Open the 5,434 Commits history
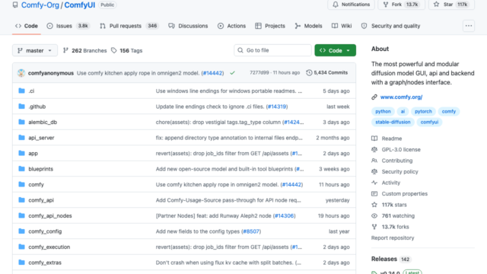 (x=326, y=73)
